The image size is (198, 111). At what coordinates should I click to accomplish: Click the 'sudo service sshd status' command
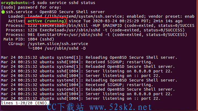66,3
